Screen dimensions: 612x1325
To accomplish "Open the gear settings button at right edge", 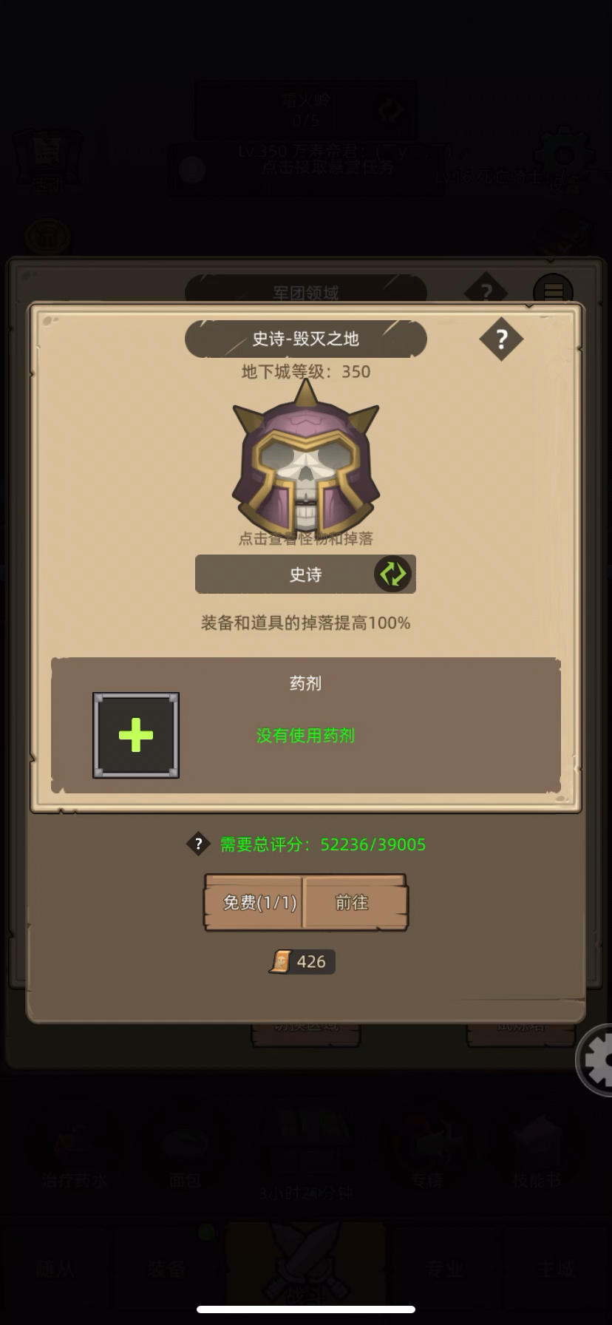I will pos(597,1060).
